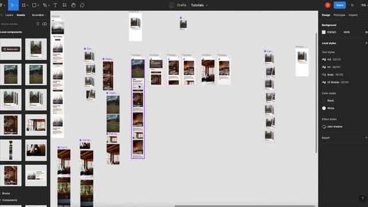Open the Tutorials file name menu
The height and width of the screenshot is (207, 368).
(x=200, y=5)
